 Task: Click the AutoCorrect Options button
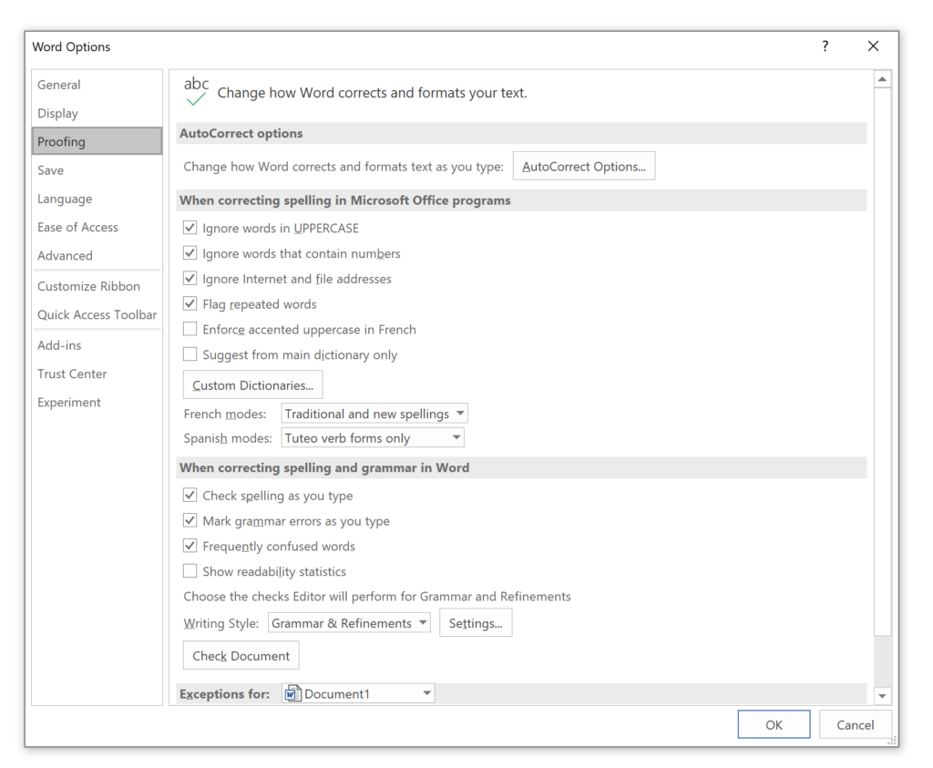click(x=583, y=165)
